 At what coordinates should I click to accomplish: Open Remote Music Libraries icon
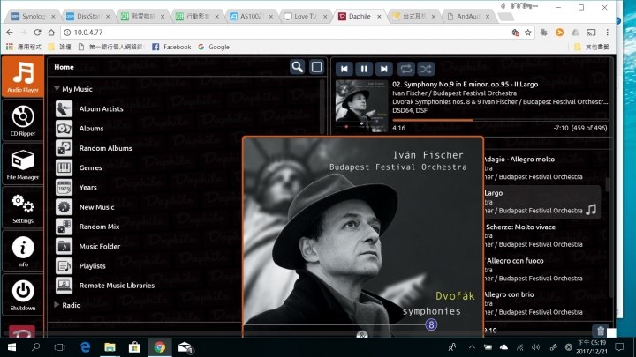click(64, 286)
